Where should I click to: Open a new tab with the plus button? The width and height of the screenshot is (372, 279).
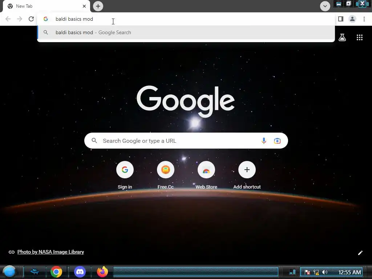tap(98, 6)
